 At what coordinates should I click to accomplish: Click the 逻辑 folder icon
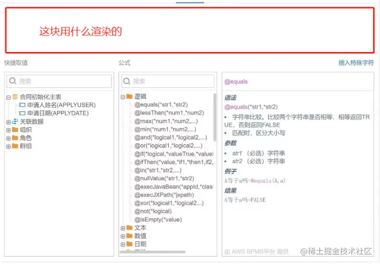[x=129, y=96]
